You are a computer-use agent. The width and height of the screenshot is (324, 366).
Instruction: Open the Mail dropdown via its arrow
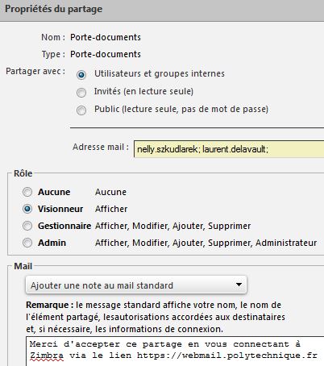click(x=239, y=285)
